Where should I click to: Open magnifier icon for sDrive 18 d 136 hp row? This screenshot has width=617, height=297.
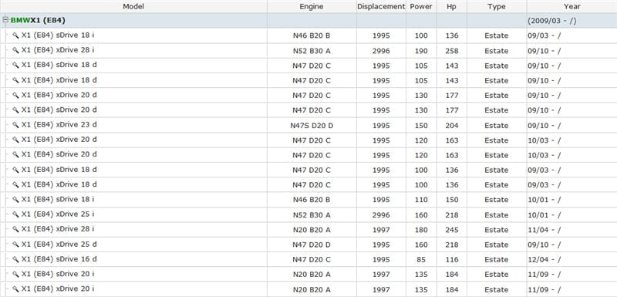coord(15,170)
